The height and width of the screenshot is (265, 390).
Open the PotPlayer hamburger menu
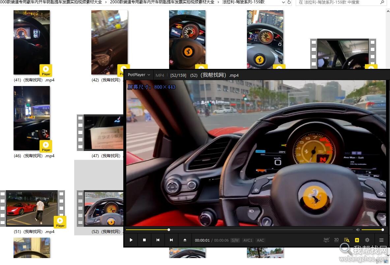pyautogui.click(x=381, y=240)
